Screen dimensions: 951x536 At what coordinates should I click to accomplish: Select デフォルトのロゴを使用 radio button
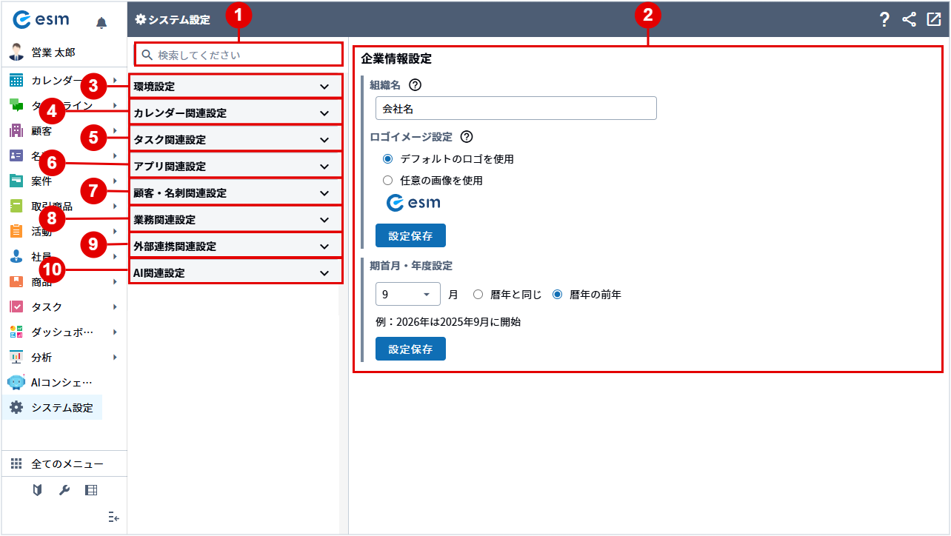[x=387, y=158]
